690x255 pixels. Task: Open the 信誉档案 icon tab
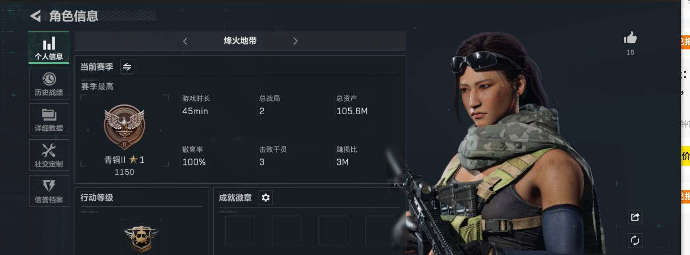pos(49,191)
